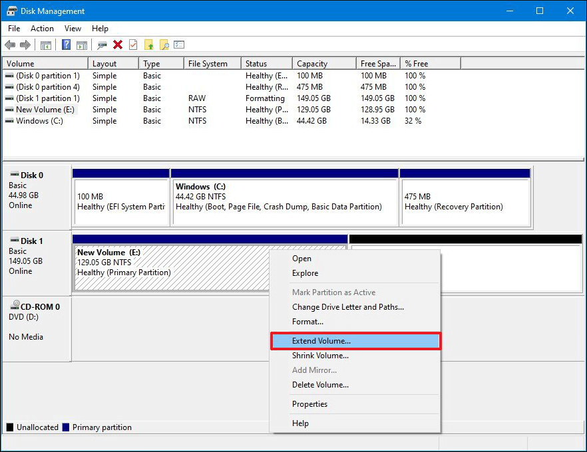Click the Back navigation arrow in the toolbar
This screenshot has height=452, width=587.
tap(11, 45)
